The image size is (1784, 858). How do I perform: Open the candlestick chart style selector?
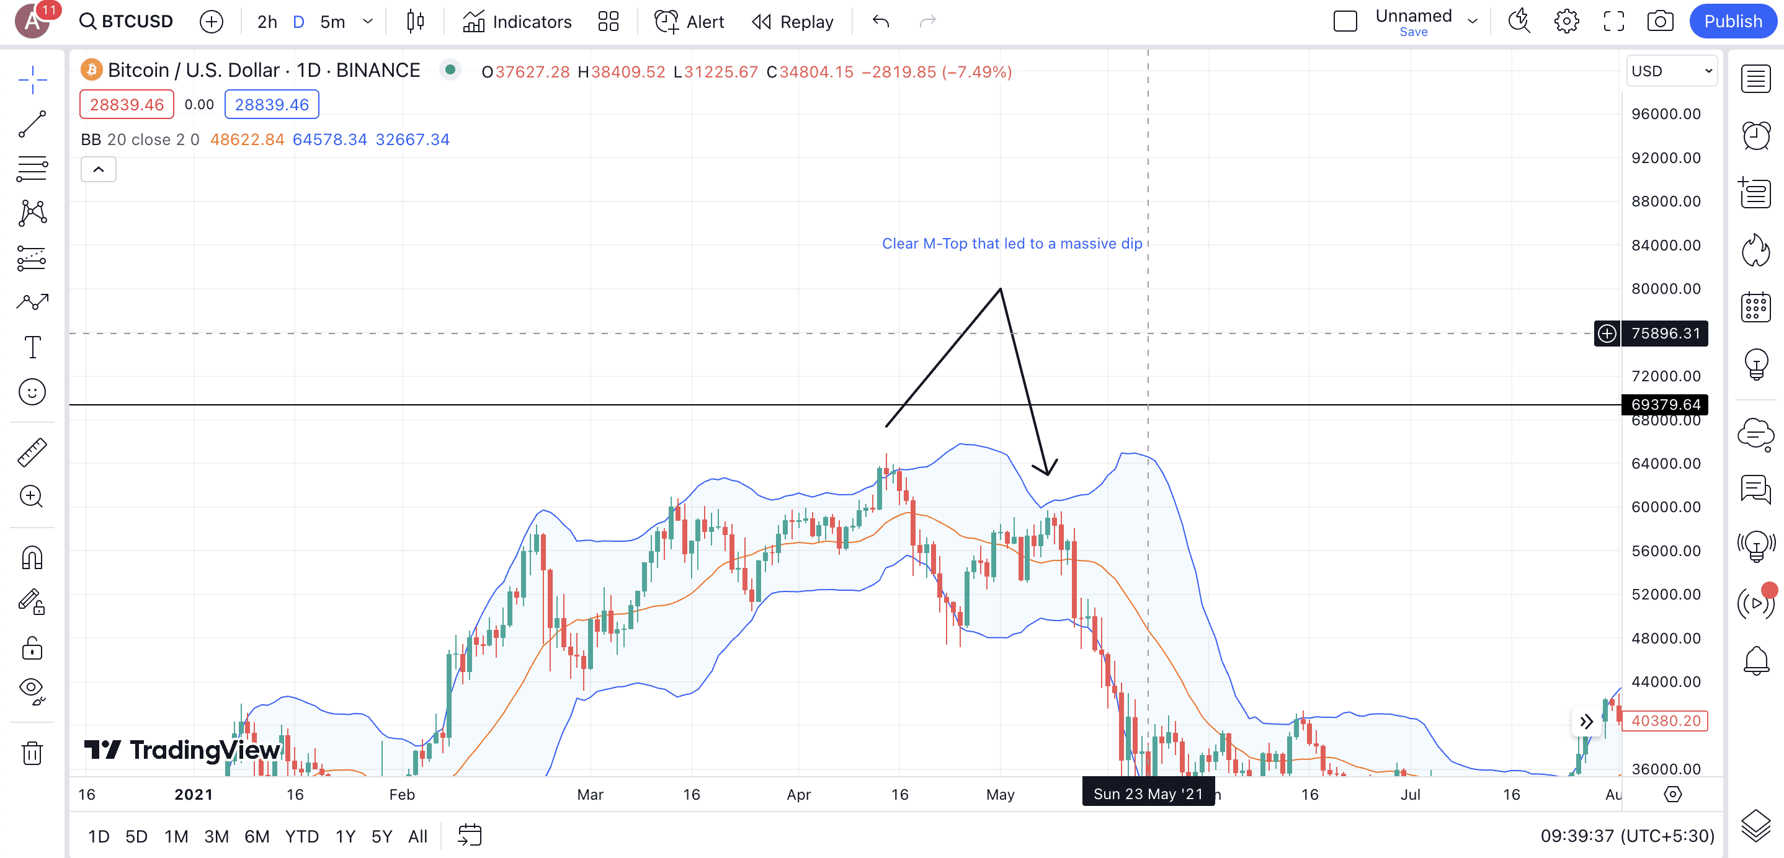click(x=415, y=22)
